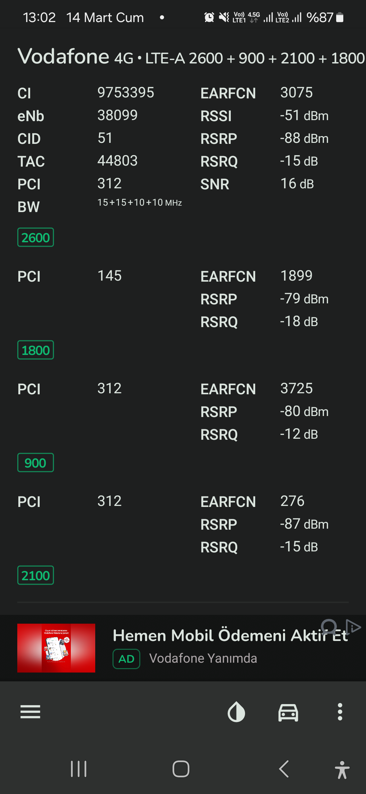Screen dimensions: 366x794
Task: Open the Hemen Mobil Ödemeni Aktif Et ad
Action: 230,636
